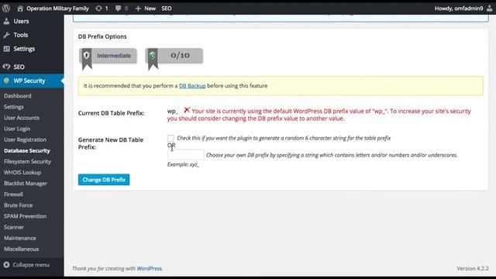
Task: Open the comments bubble icon
Action: 118,9
